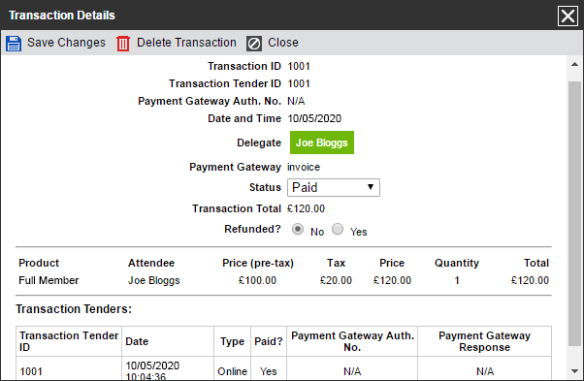Click the Transaction ID value 1001
The image size is (584, 381).
click(299, 66)
